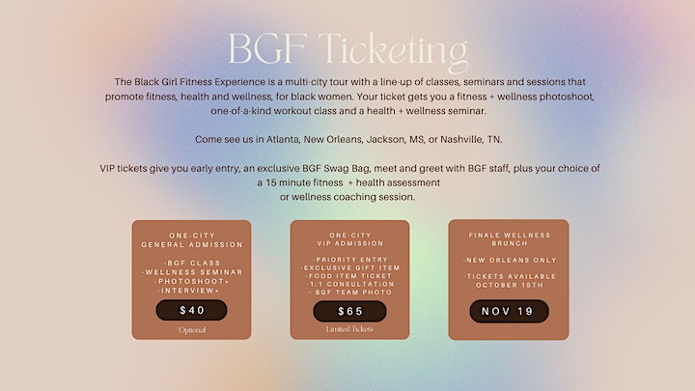Screen dimensions: 695x391
Task: Click the Limited Tickets note
Action: [349, 329]
